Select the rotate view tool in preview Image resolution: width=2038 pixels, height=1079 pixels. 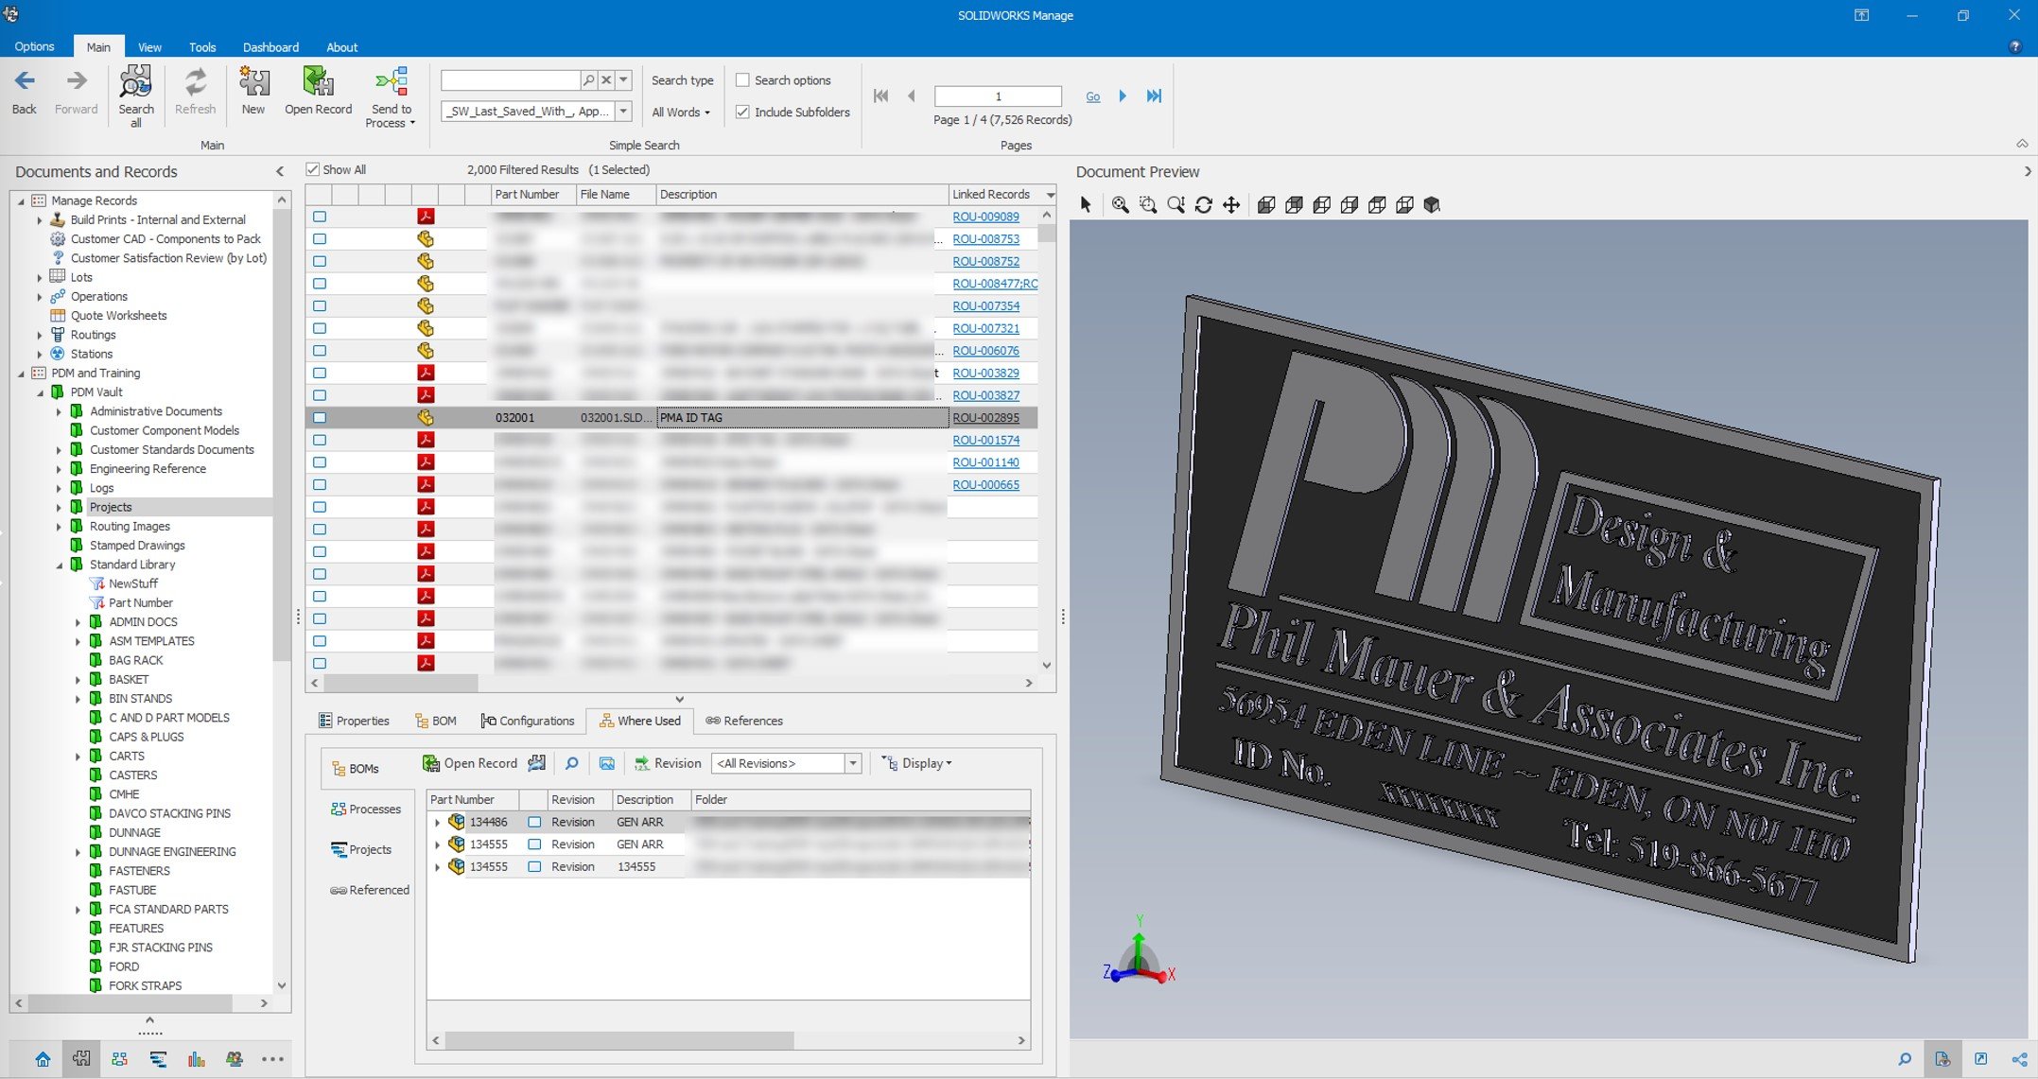tap(1204, 204)
